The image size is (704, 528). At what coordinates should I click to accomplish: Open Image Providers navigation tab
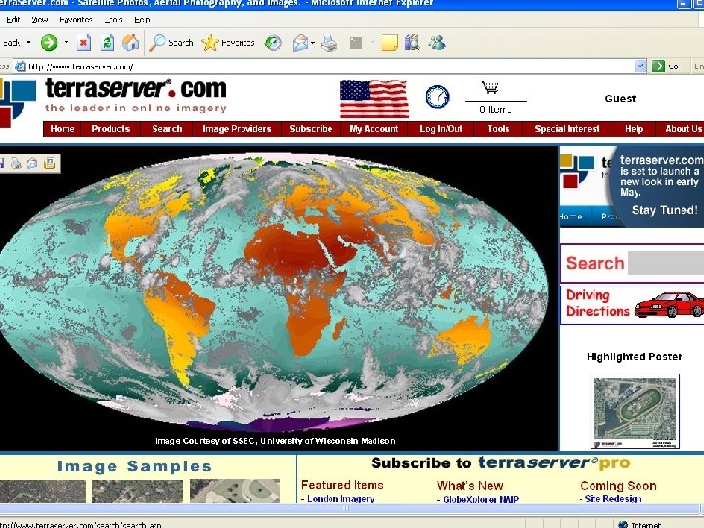(237, 129)
